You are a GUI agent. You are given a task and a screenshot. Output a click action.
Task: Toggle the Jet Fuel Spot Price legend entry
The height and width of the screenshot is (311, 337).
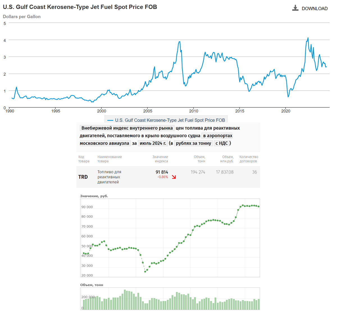[170, 120]
